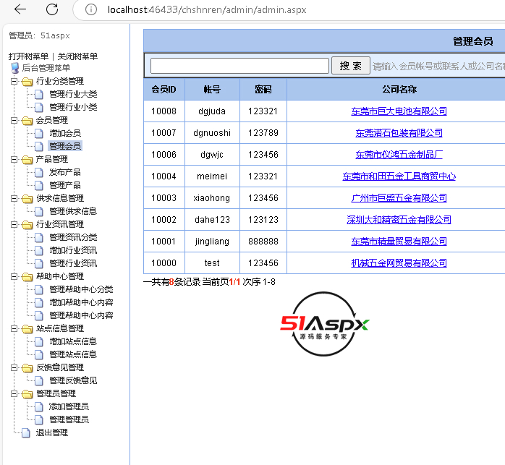Click the folder icon next to 会员管理
The height and width of the screenshot is (465, 505).
[x=27, y=120]
